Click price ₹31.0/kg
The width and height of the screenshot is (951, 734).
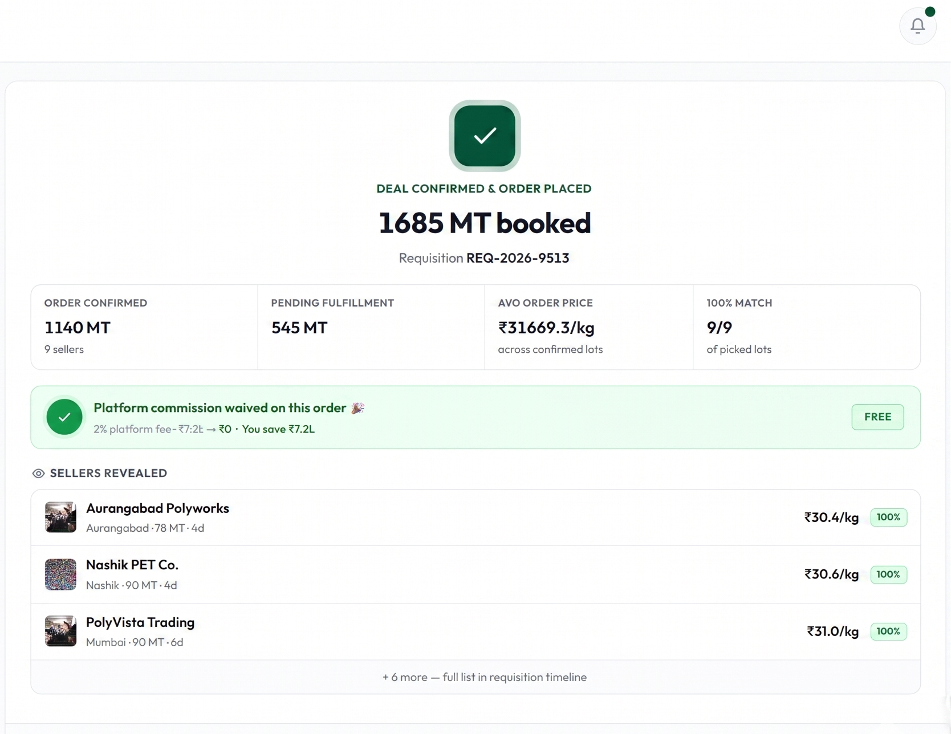tap(832, 631)
